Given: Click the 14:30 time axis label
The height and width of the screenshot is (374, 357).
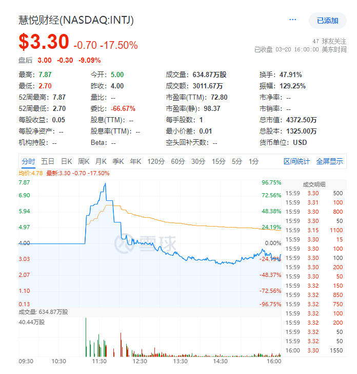Looking at the screenshot, I should point(220,361).
